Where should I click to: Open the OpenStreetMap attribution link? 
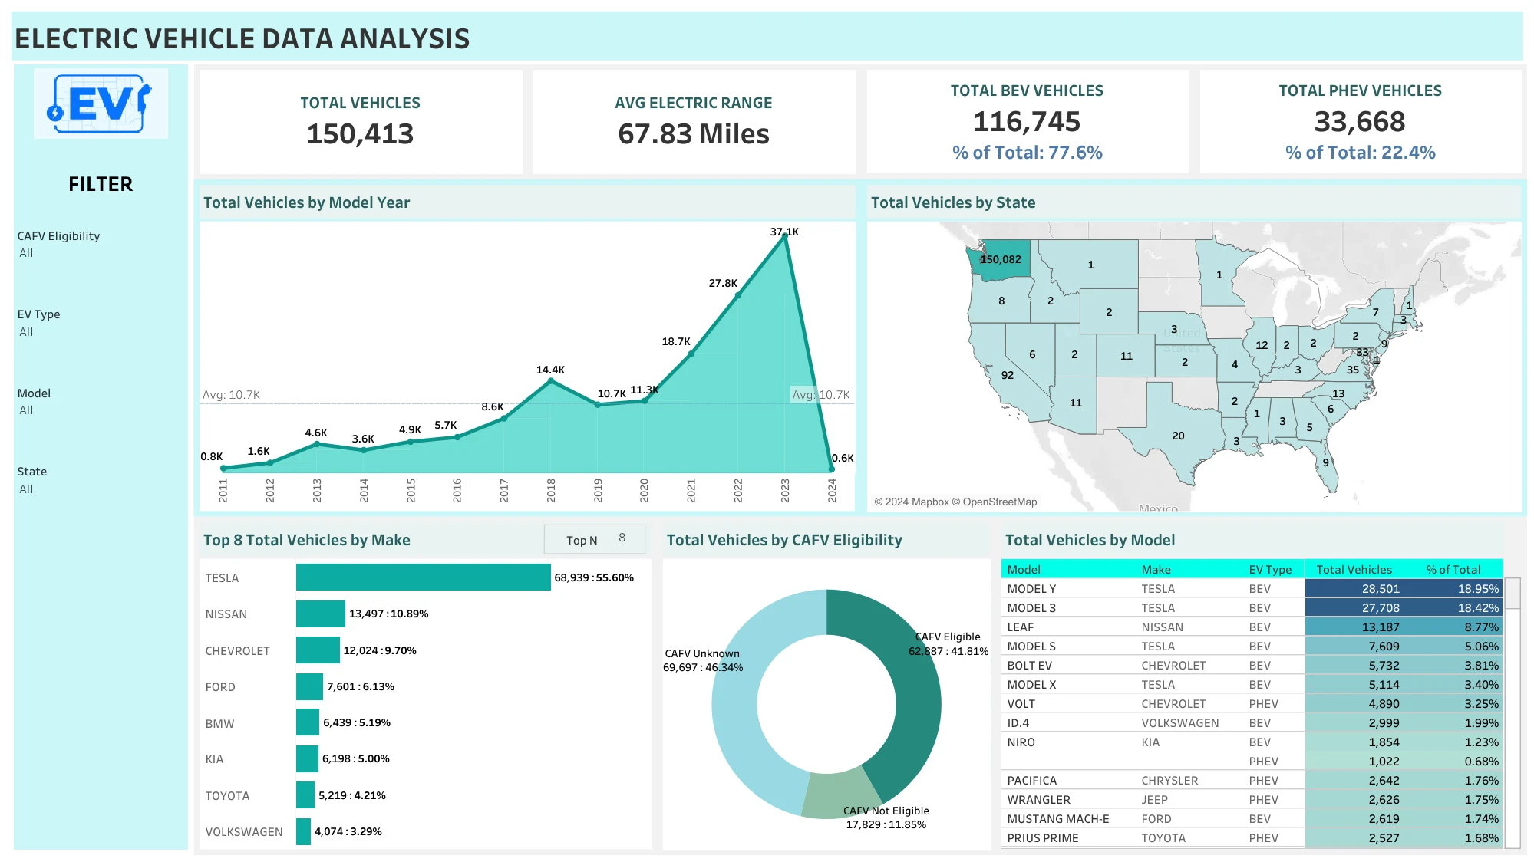(x=999, y=502)
